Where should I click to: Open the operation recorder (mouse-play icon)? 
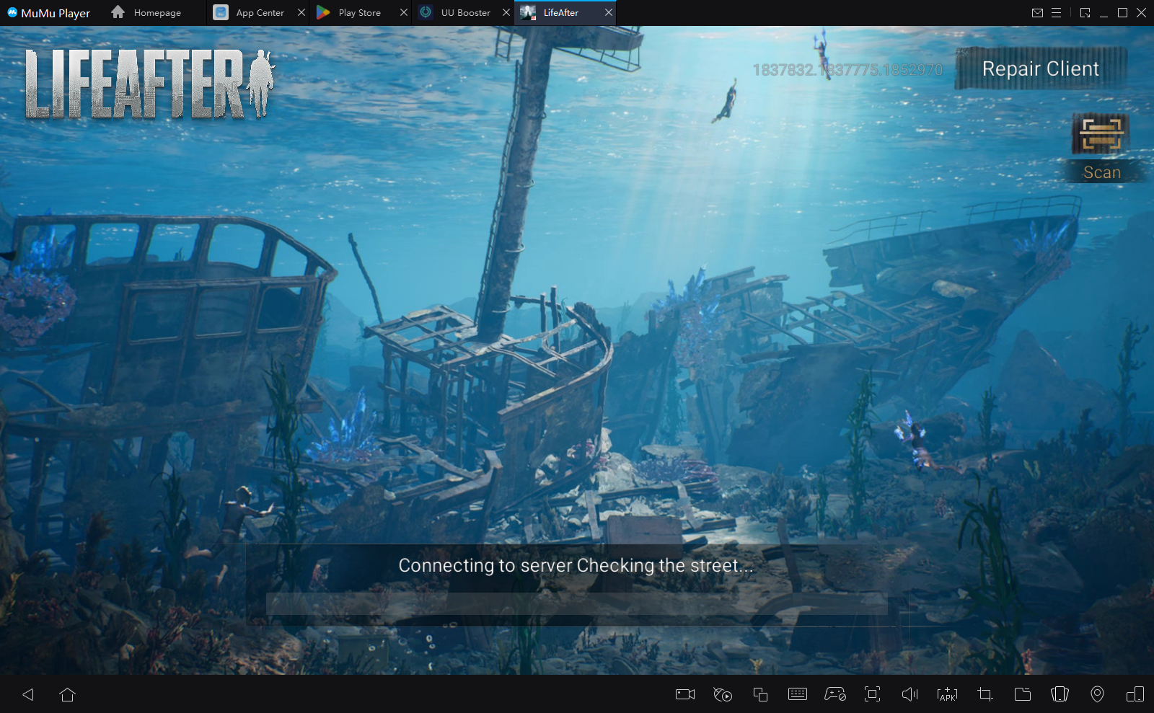(723, 694)
